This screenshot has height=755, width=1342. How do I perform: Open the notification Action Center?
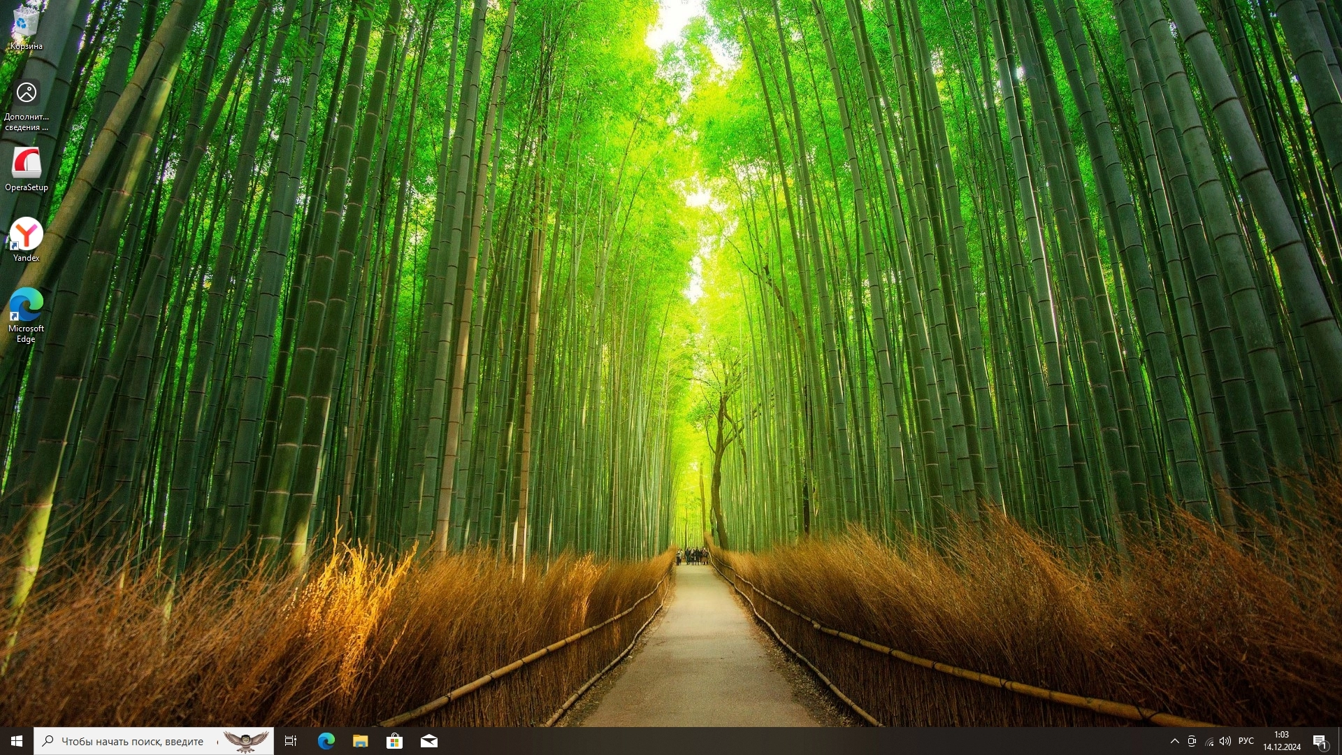point(1320,741)
